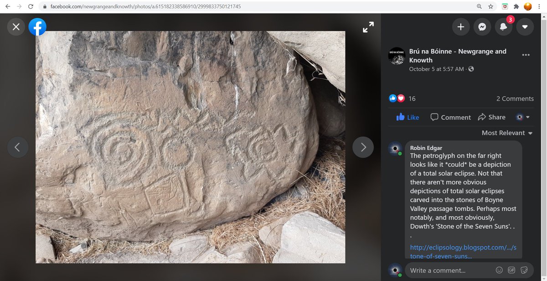The width and height of the screenshot is (547, 281).
Task: Open Robin Edgar's comment avatar
Action: point(395,149)
